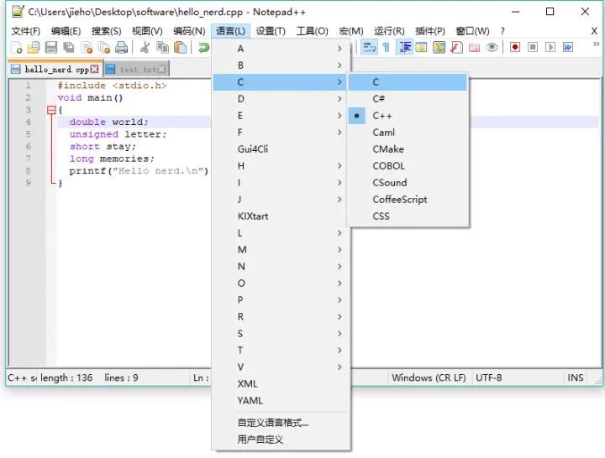Open the 宏(M) menu
The height and width of the screenshot is (458, 605).
[x=351, y=31]
